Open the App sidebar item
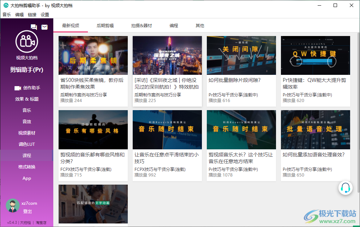This screenshot has height=227, width=360. (26, 178)
